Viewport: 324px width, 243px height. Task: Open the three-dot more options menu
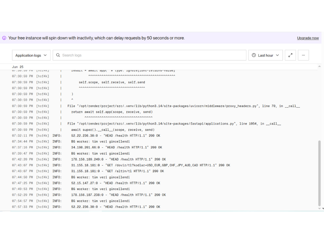[x=303, y=55]
